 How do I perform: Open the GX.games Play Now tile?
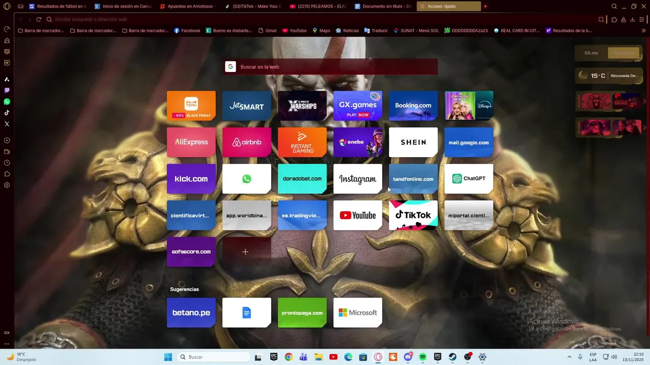pos(357,106)
